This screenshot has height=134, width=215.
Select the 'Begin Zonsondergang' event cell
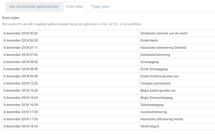point(156,98)
